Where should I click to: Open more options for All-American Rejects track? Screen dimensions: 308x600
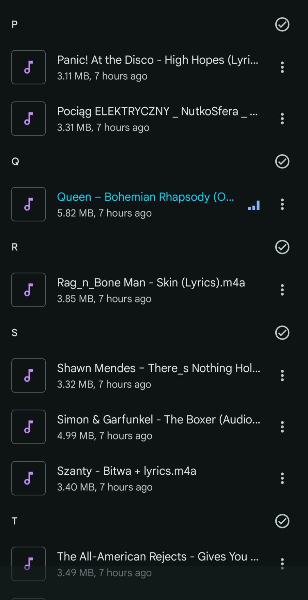point(282,564)
